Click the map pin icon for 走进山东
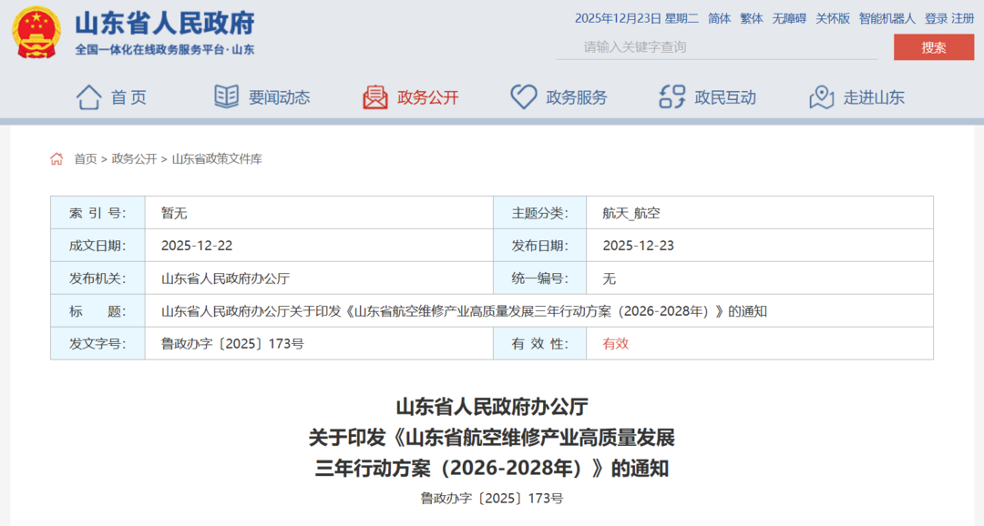The height and width of the screenshot is (526, 984). (x=822, y=96)
